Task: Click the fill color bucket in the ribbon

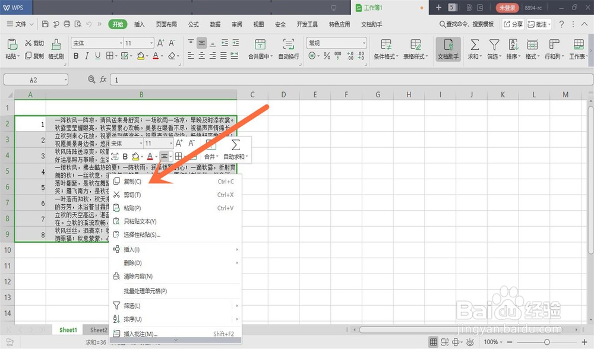Action: pyautogui.click(x=141, y=56)
